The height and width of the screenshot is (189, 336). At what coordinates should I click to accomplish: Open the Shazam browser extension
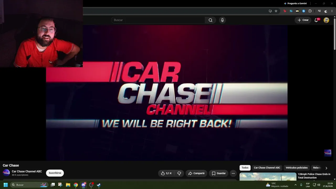tap(304, 11)
